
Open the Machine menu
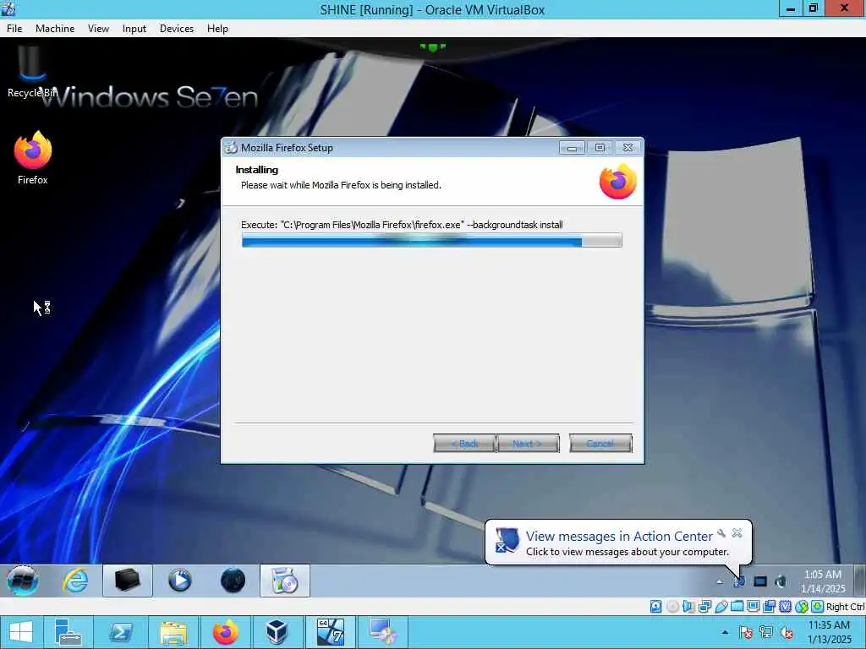[x=55, y=29]
